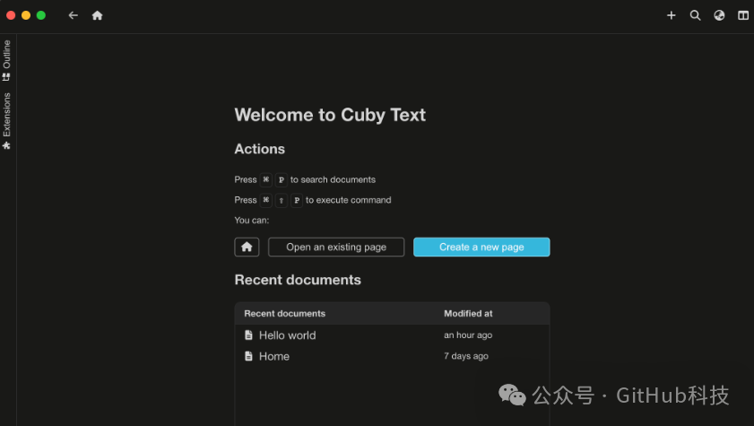Click the Recent documents section heading

(298, 280)
